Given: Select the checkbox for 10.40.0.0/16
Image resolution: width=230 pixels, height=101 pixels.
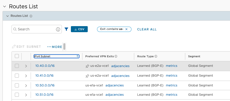Looking at the screenshot, I should [x=17, y=66].
